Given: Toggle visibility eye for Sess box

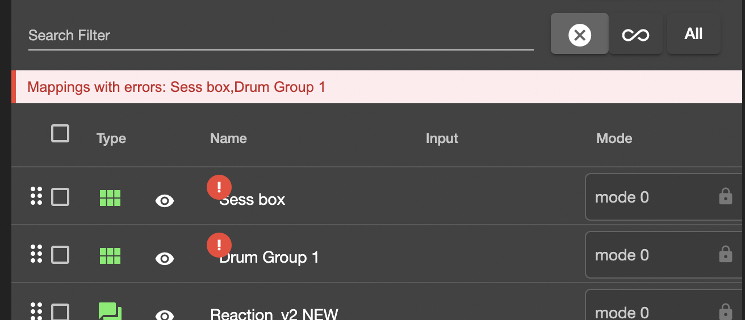Looking at the screenshot, I should pyautogui.click(x=165, y=200).
